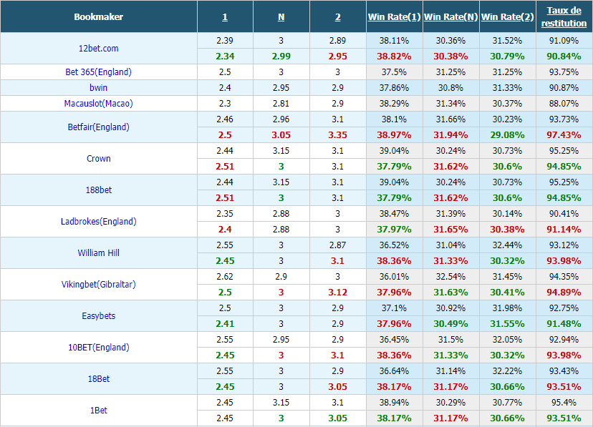Click 10BET win rate 36.45%
The width and height of the screenshot is (593, 427).
[394, 340]
